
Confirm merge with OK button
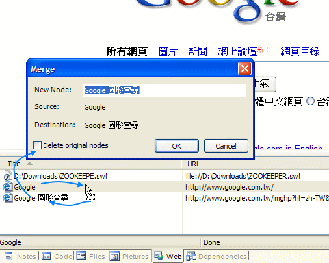point(177,146)
